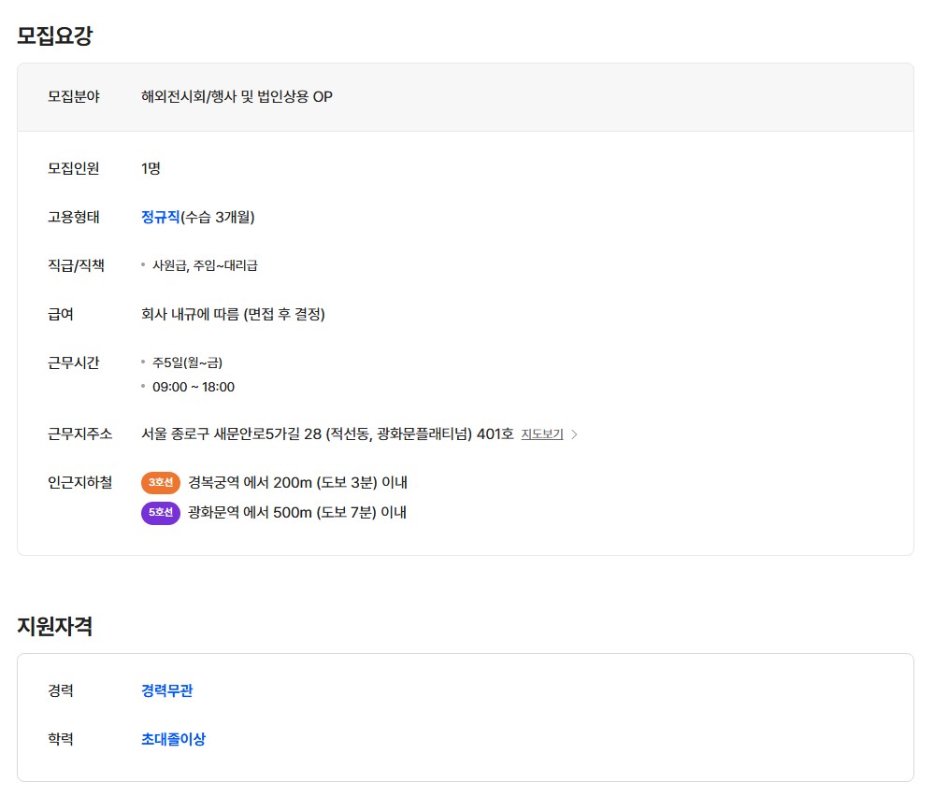Click the 모집분야 label in the header row
Viewport: 934px width, 796px height.
tap(74, 96)
